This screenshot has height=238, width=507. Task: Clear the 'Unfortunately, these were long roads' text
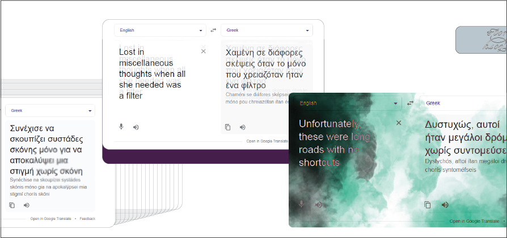[x=399, y=123]
